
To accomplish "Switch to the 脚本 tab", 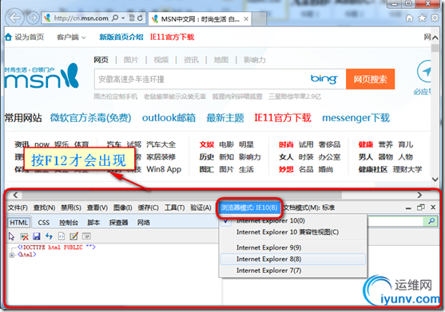I will pos(93,223).
